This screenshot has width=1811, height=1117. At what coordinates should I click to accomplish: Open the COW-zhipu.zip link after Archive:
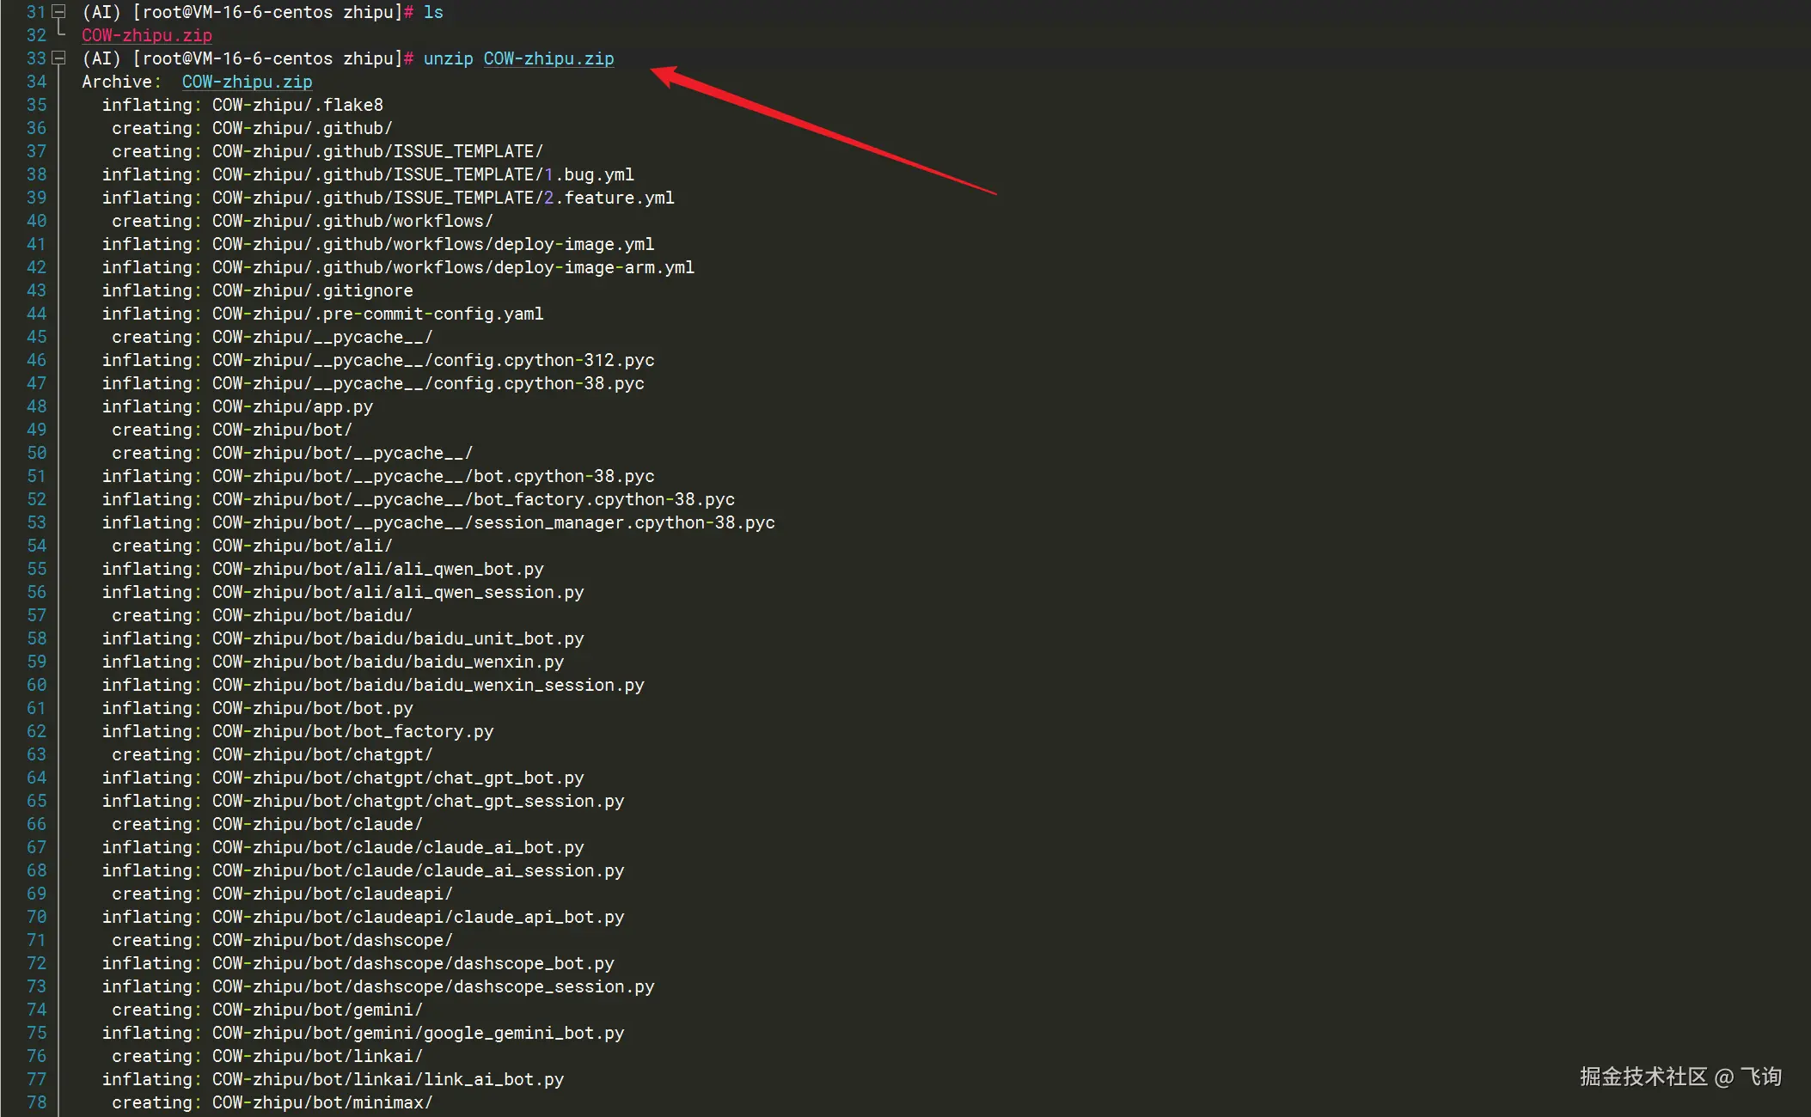[247, 82]
